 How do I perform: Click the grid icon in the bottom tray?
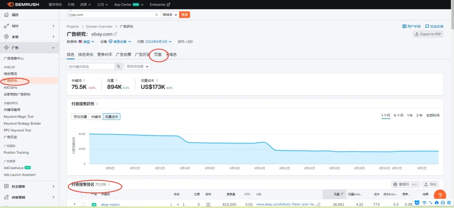coord(449,203)
